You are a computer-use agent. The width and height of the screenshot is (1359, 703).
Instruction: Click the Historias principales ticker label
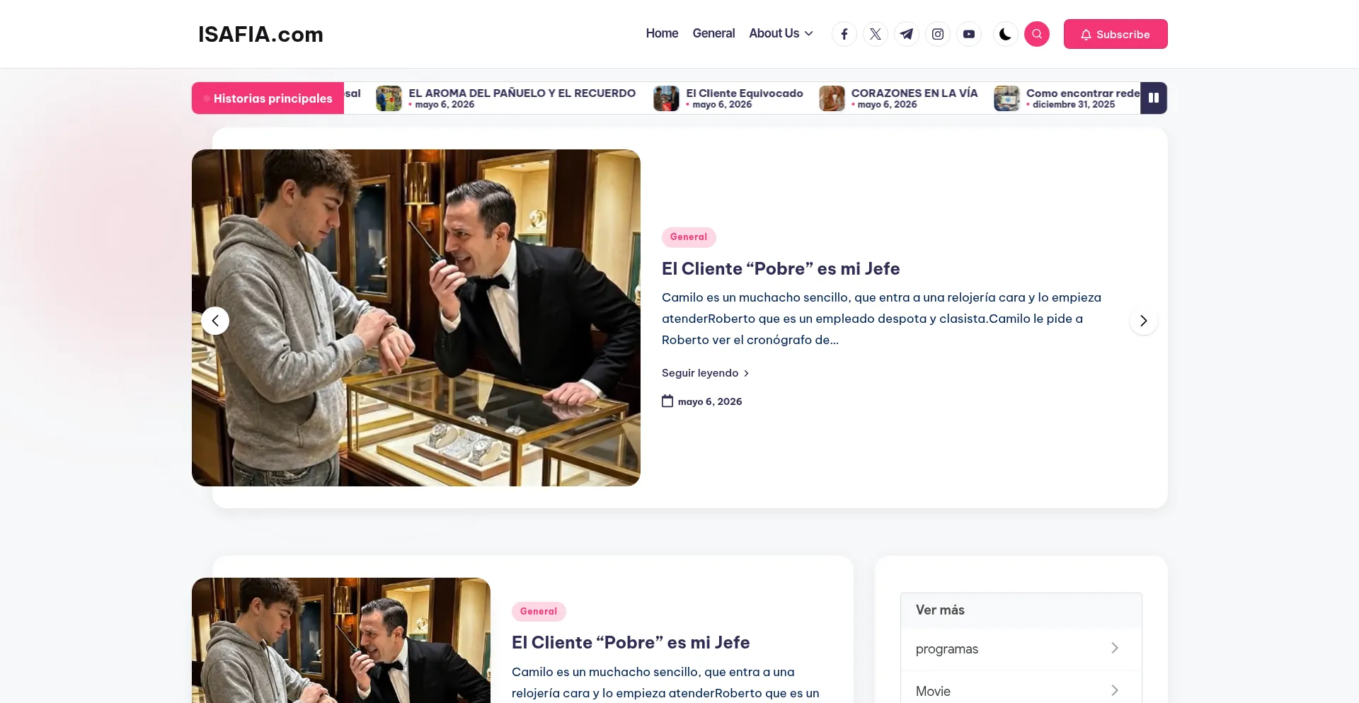(268, 98)
